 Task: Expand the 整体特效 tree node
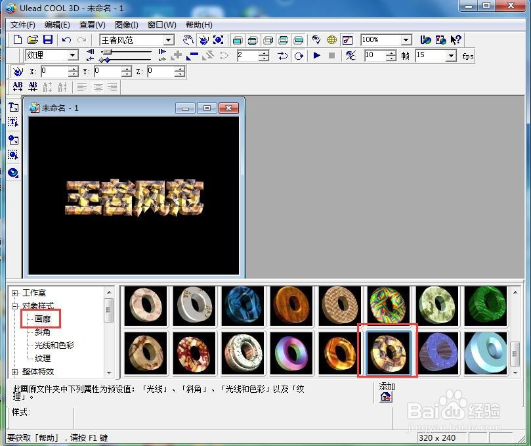click(x=15, y=372)
